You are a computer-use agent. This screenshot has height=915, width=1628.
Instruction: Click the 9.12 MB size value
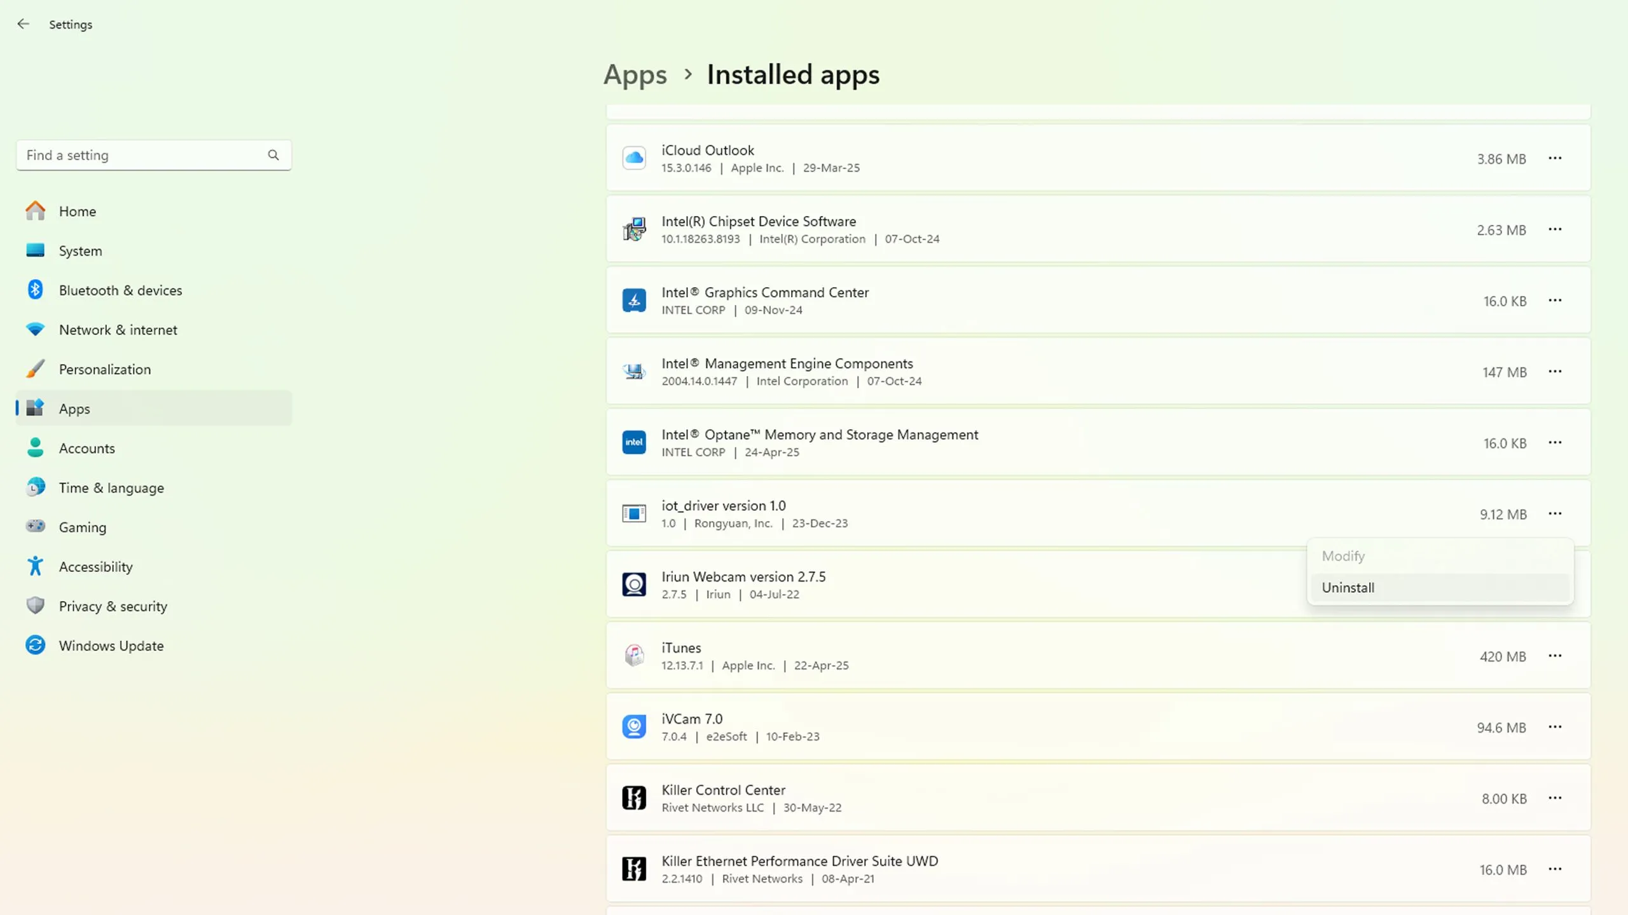coord(1503,515)
